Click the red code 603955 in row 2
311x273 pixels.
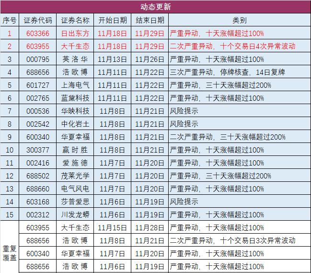tap(38, 46)
